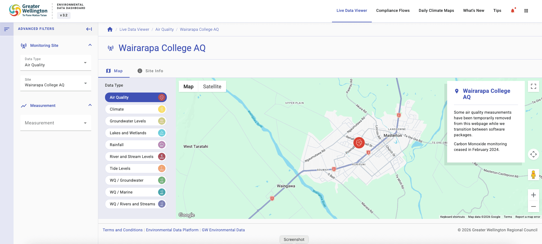
Task: Select River and Stream Levels data type
Action: pyautogui.click(x=136, y=157)
